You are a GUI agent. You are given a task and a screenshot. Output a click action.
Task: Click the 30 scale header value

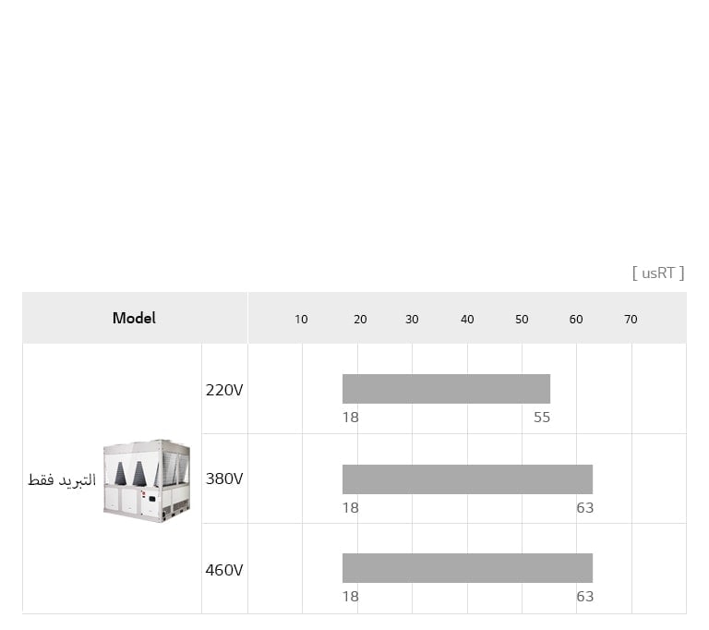click(x=412, y=320)
